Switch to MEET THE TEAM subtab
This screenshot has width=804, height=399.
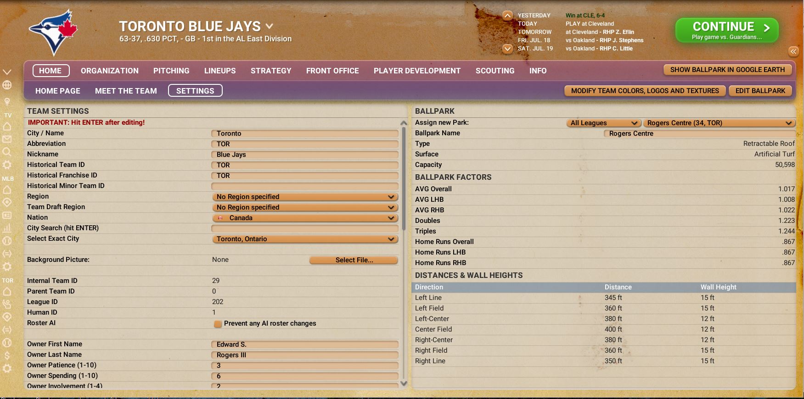(126, 91)
